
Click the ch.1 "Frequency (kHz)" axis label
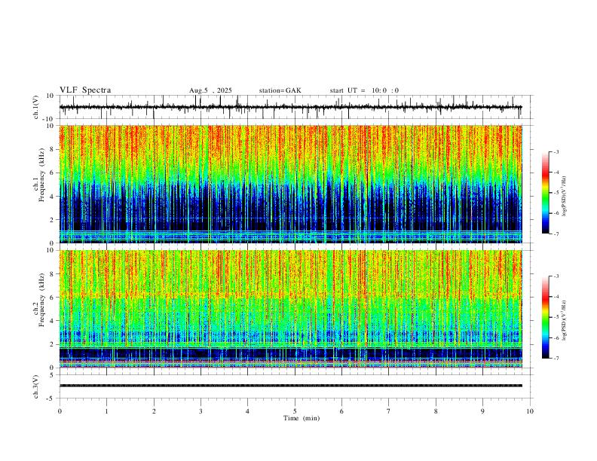[41, 176]
